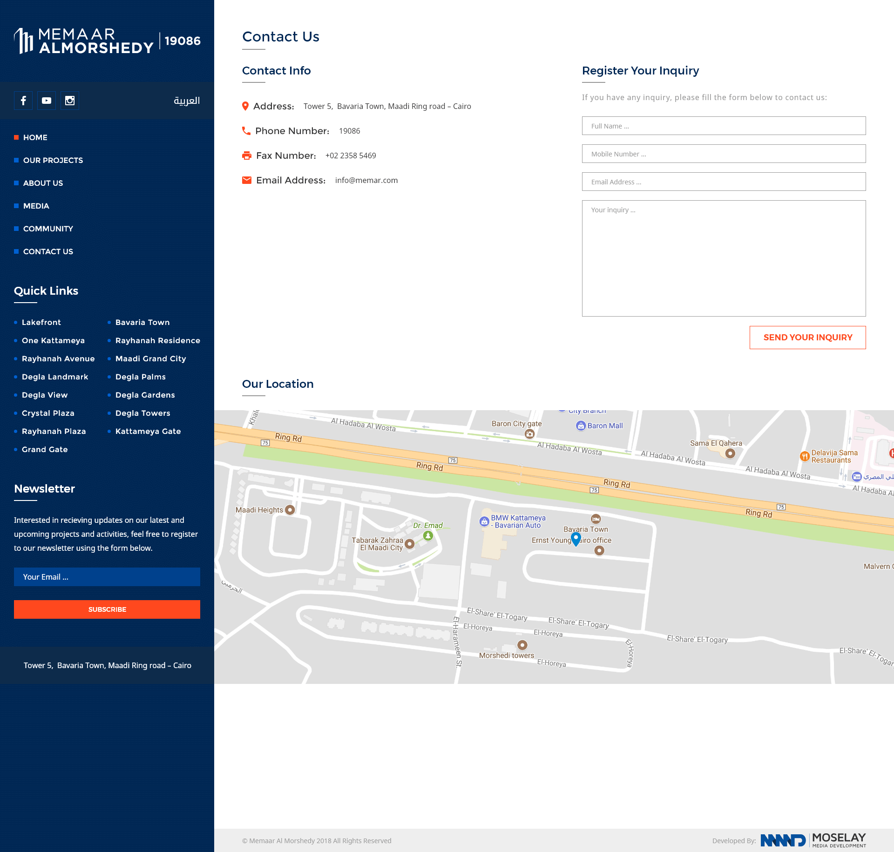Focus the newsletter Your Email field

point(107,577)
